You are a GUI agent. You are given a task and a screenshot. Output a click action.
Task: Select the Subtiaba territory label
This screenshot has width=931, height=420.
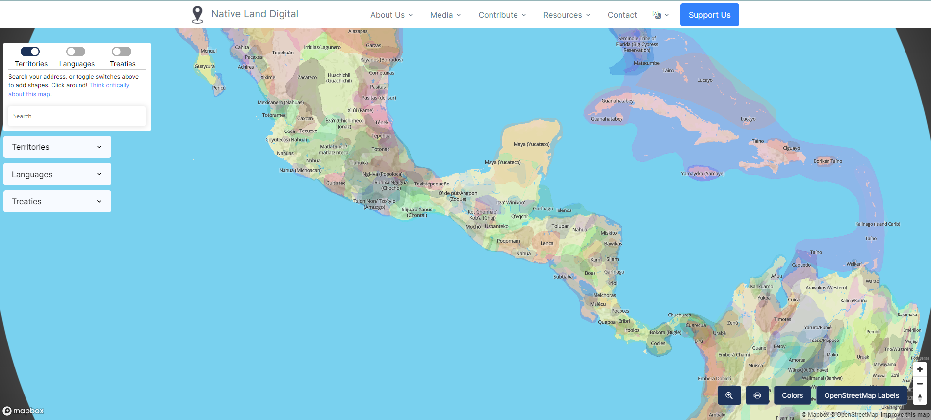click(563, 277)
